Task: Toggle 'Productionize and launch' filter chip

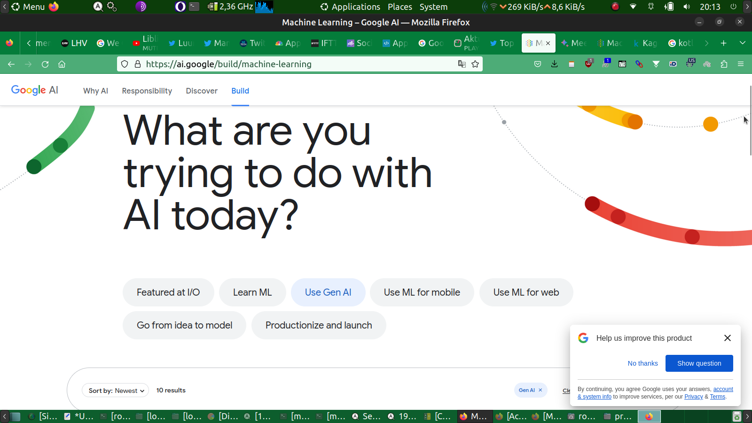Action: (x=319, y=325)
